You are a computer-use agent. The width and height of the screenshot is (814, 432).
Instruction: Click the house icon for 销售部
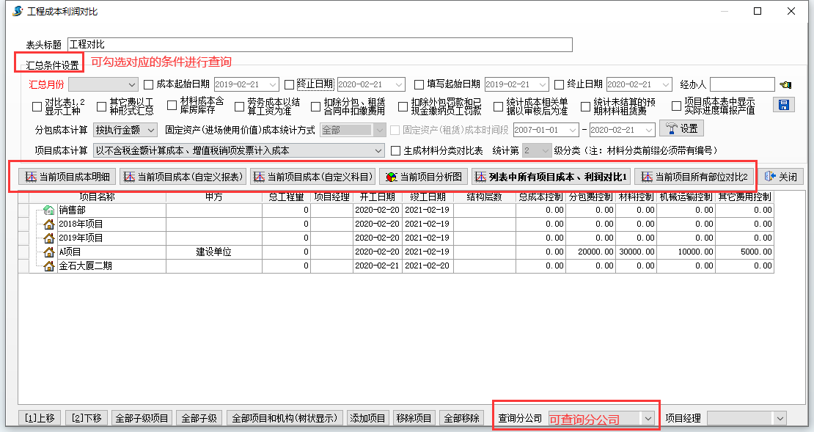[49, 210]
